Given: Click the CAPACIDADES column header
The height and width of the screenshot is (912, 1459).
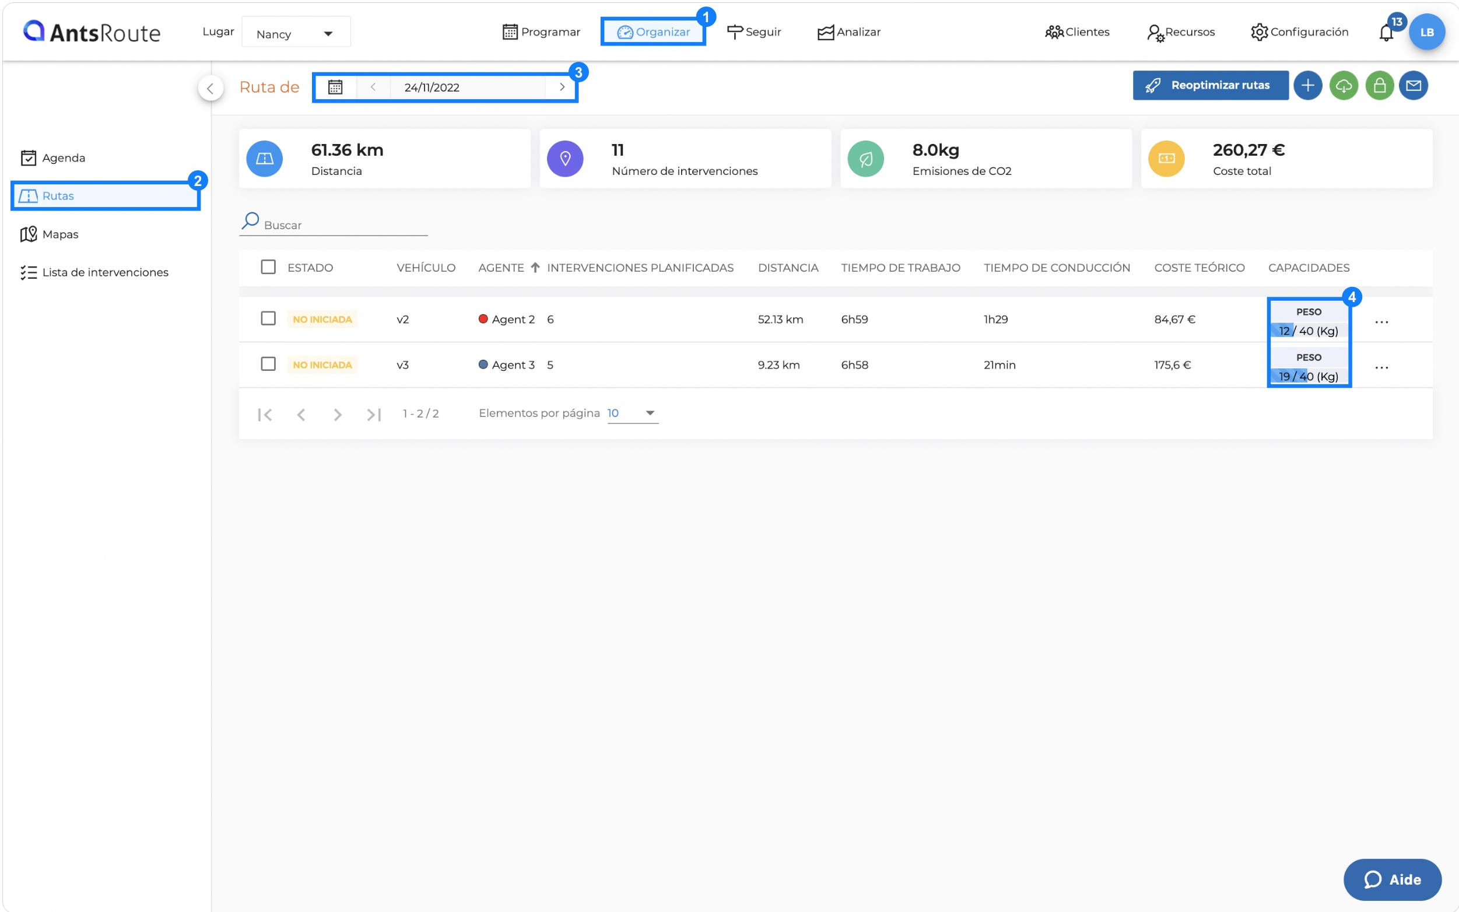Looking at the screenshot, I should pos(1308,267).
